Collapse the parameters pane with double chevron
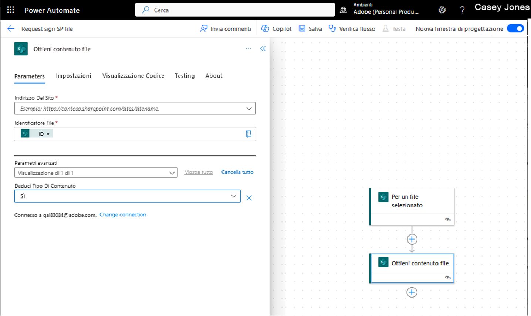The image size is (531, 316). coord(263,48)
